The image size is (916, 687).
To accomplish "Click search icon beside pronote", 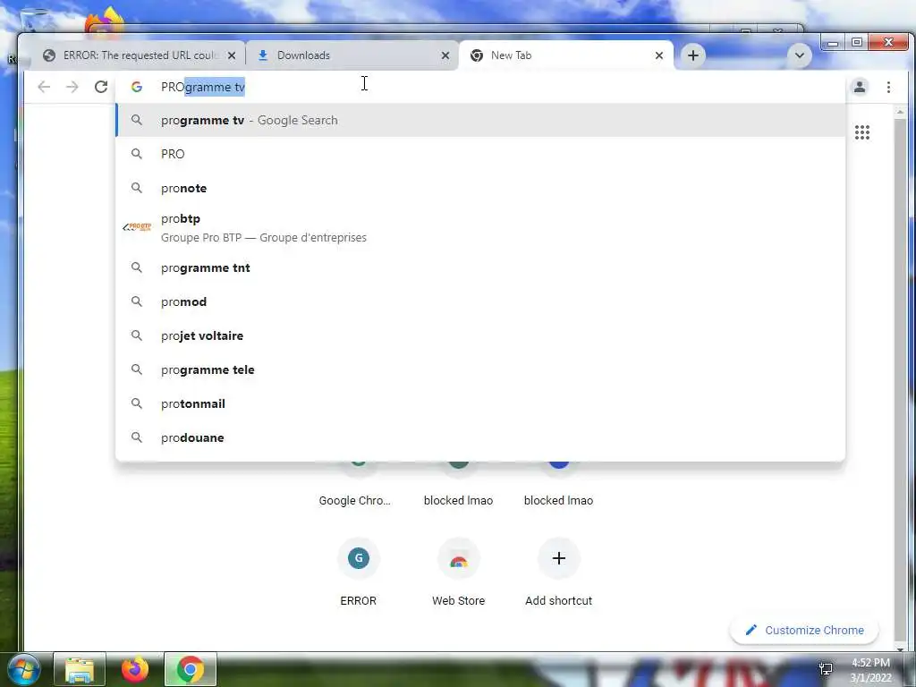I will point(137,188).
